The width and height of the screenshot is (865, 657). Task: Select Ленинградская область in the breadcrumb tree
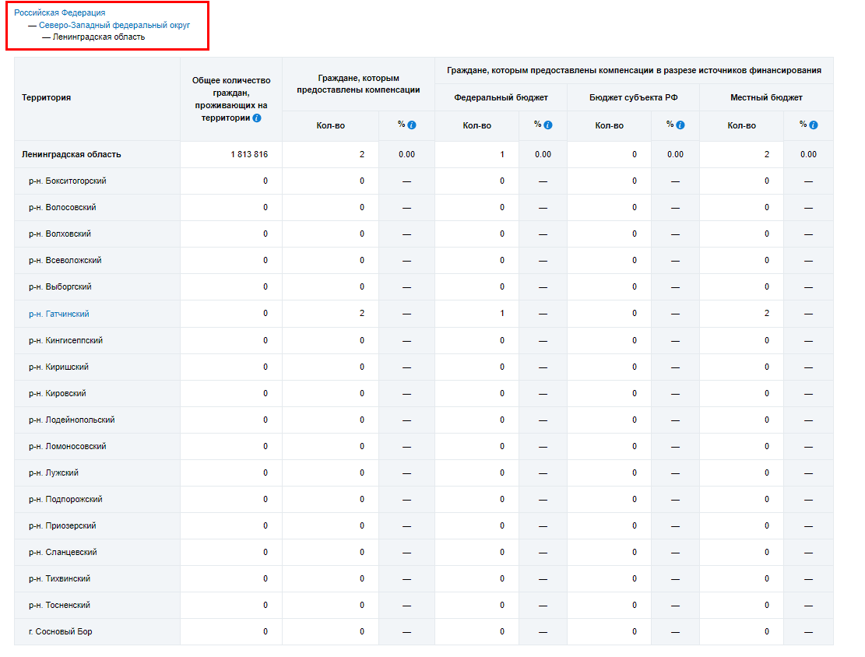click(99, 37)
